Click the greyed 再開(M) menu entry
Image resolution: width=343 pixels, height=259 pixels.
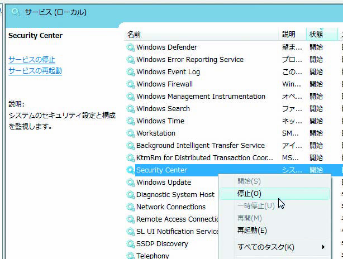(x=274, y=218)
